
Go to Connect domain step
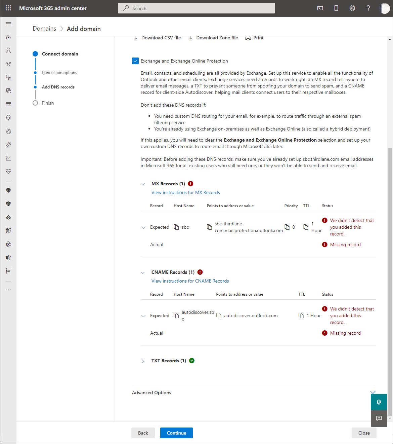[x=60, y=54]
